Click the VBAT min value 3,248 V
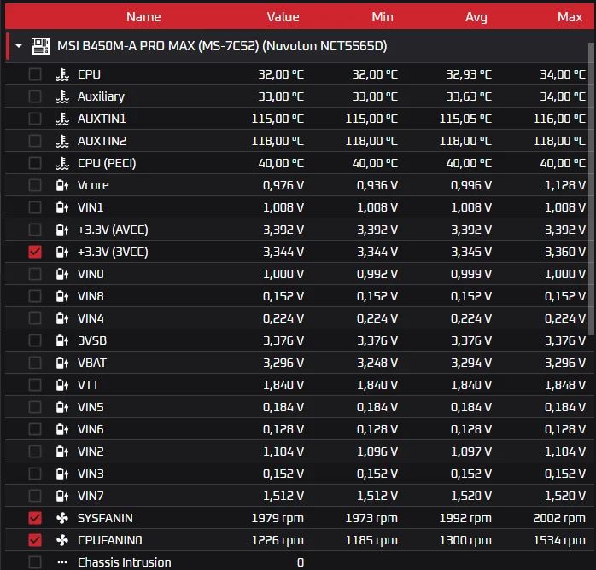The width and height of the screenshot is (596, 570). (x=377, y=363)
